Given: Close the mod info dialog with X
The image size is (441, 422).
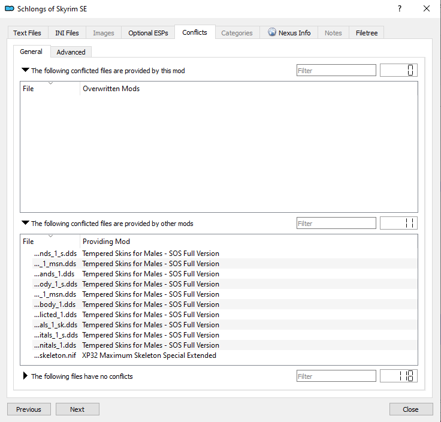Looking at the screenshot, I should tap(427, 9).
